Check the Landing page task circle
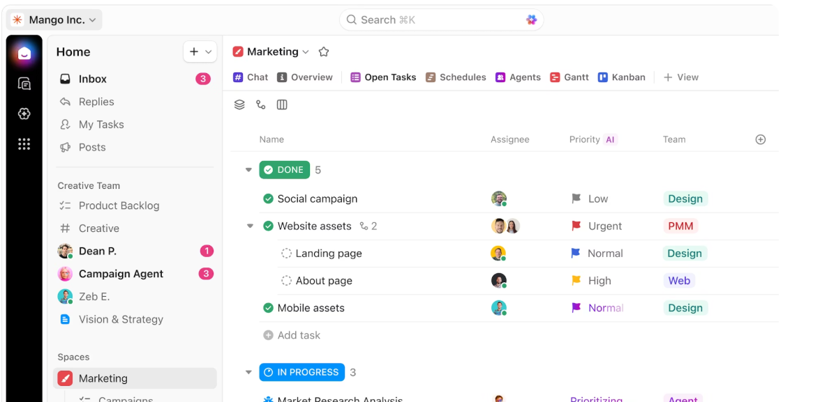 click(x=287, y=253)
